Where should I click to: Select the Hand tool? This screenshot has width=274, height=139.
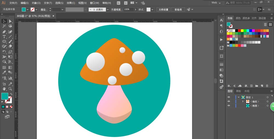(x=4, y=89)
